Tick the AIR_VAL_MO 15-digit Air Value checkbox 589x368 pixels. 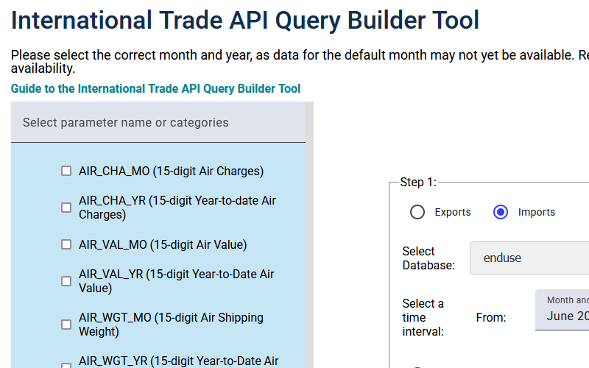pyautogui.click(x=66, y=244)
